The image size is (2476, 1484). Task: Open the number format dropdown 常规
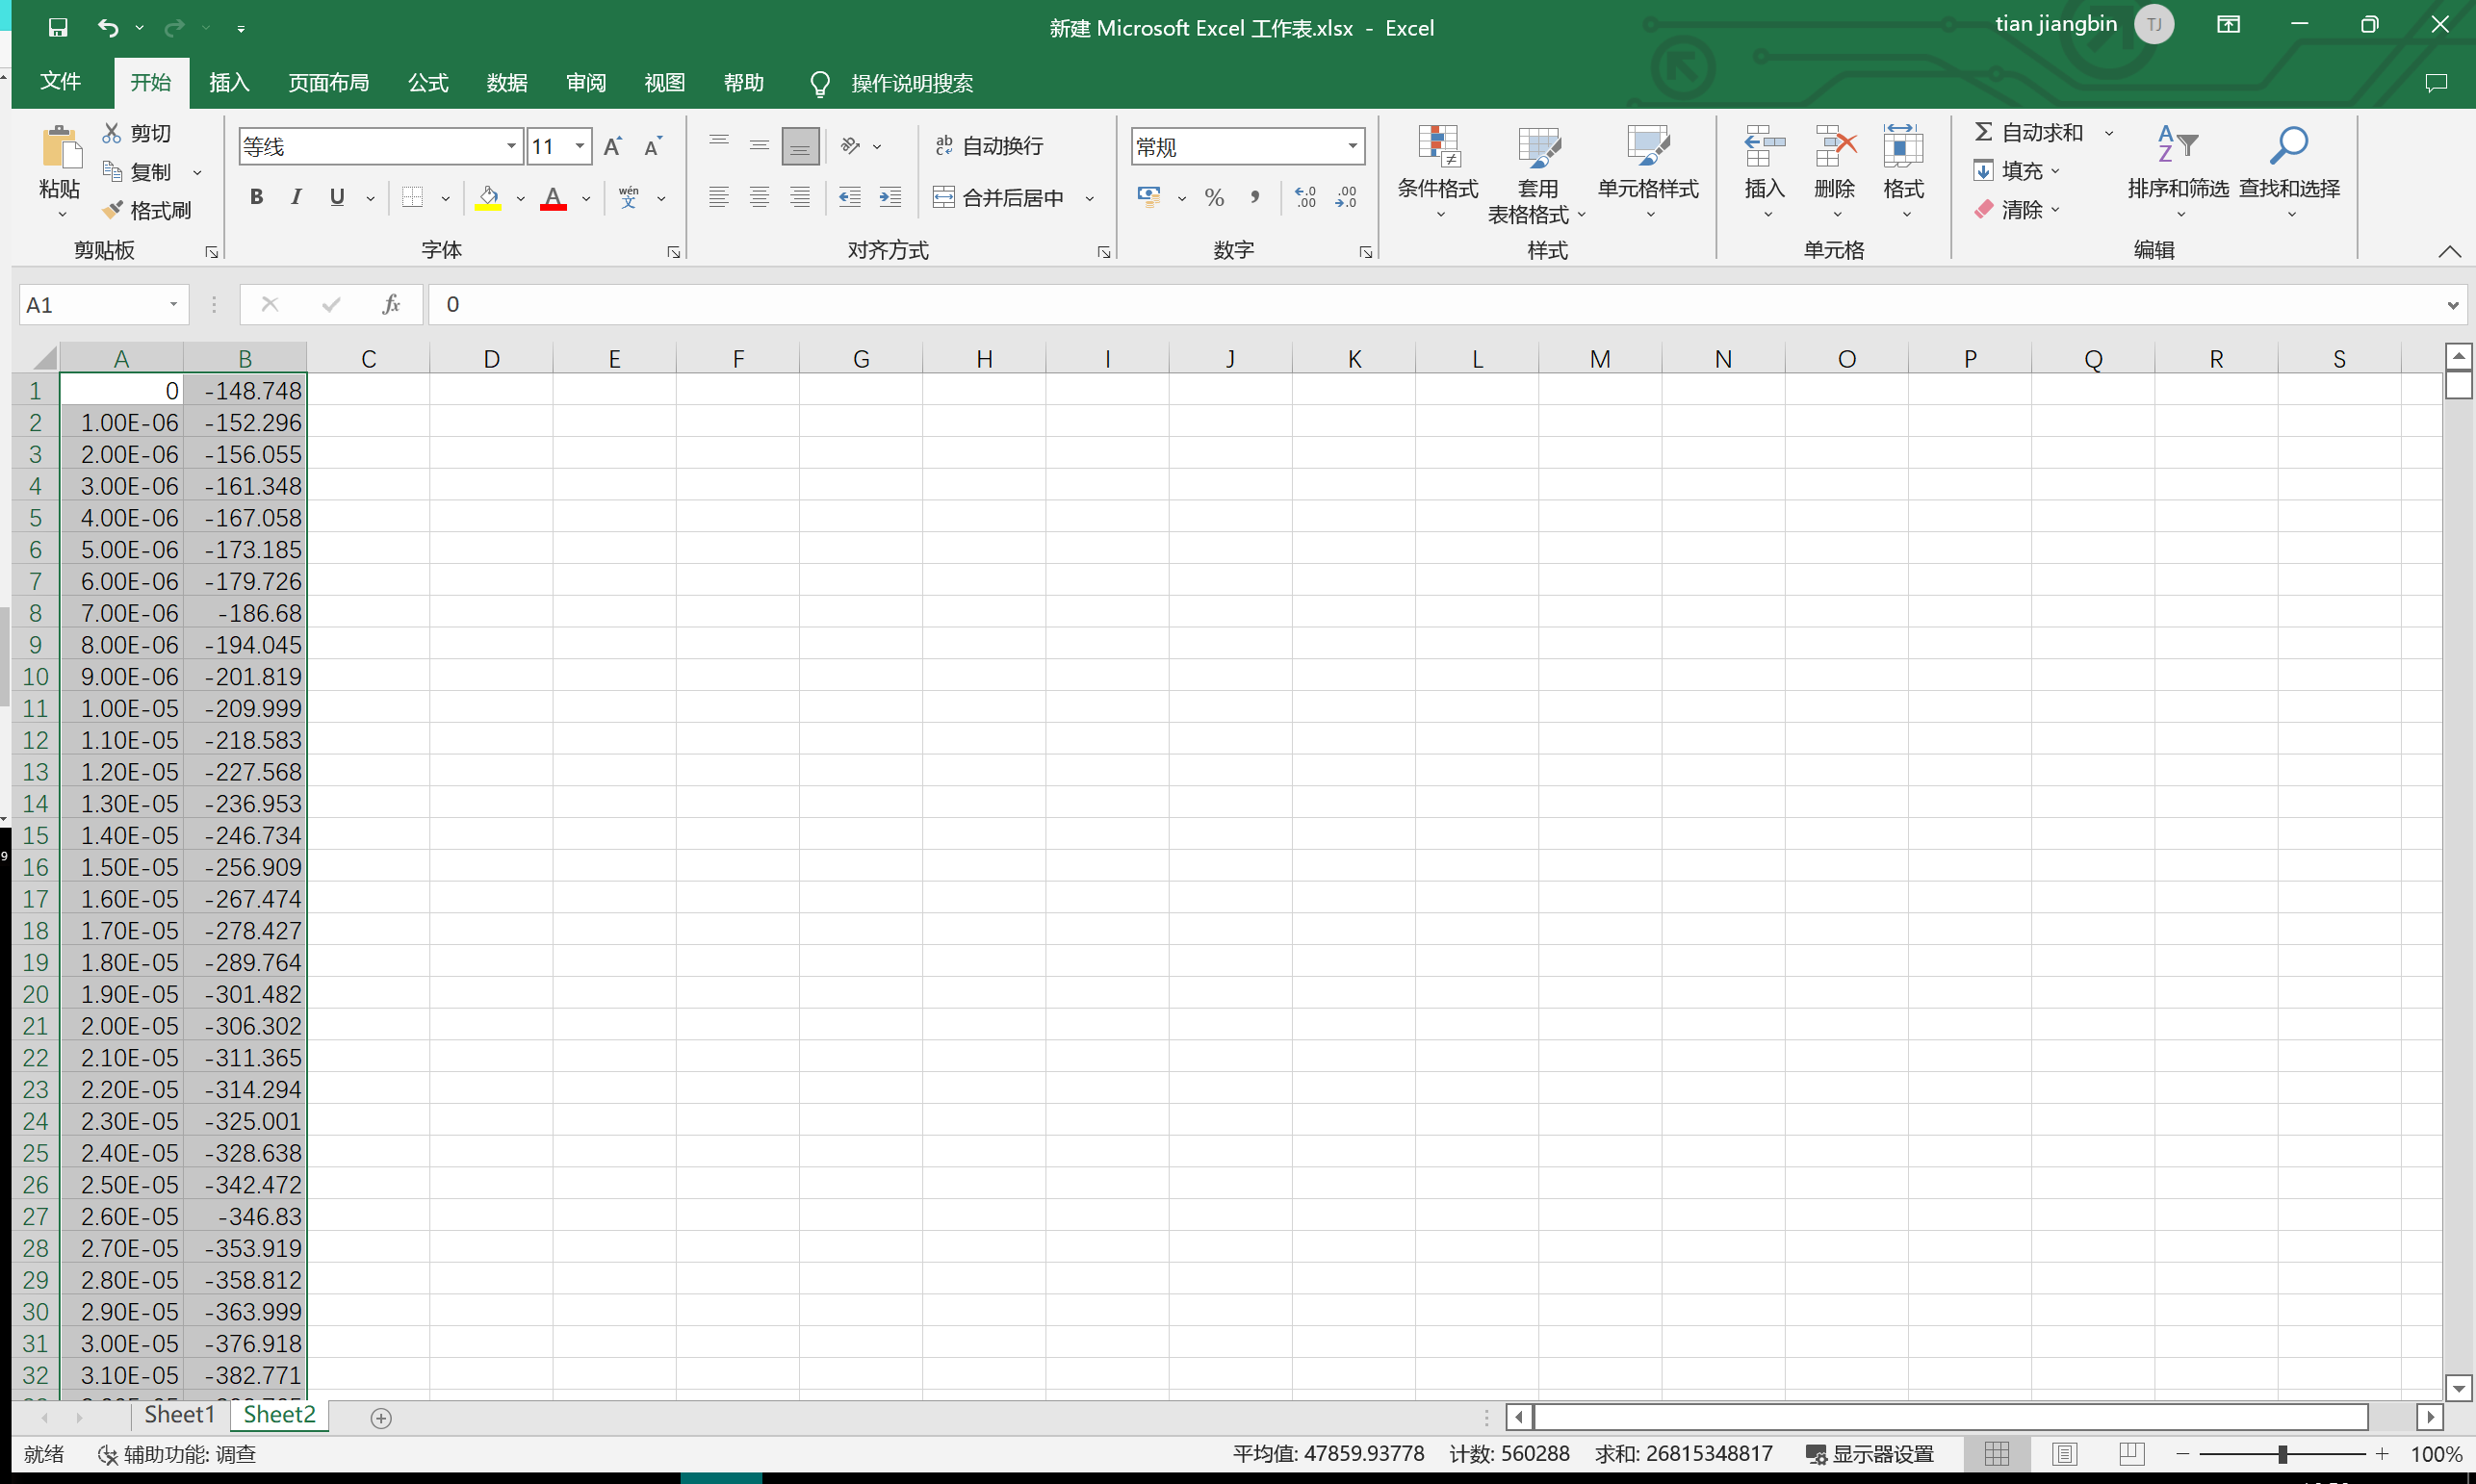click(x=1352, y=146)
